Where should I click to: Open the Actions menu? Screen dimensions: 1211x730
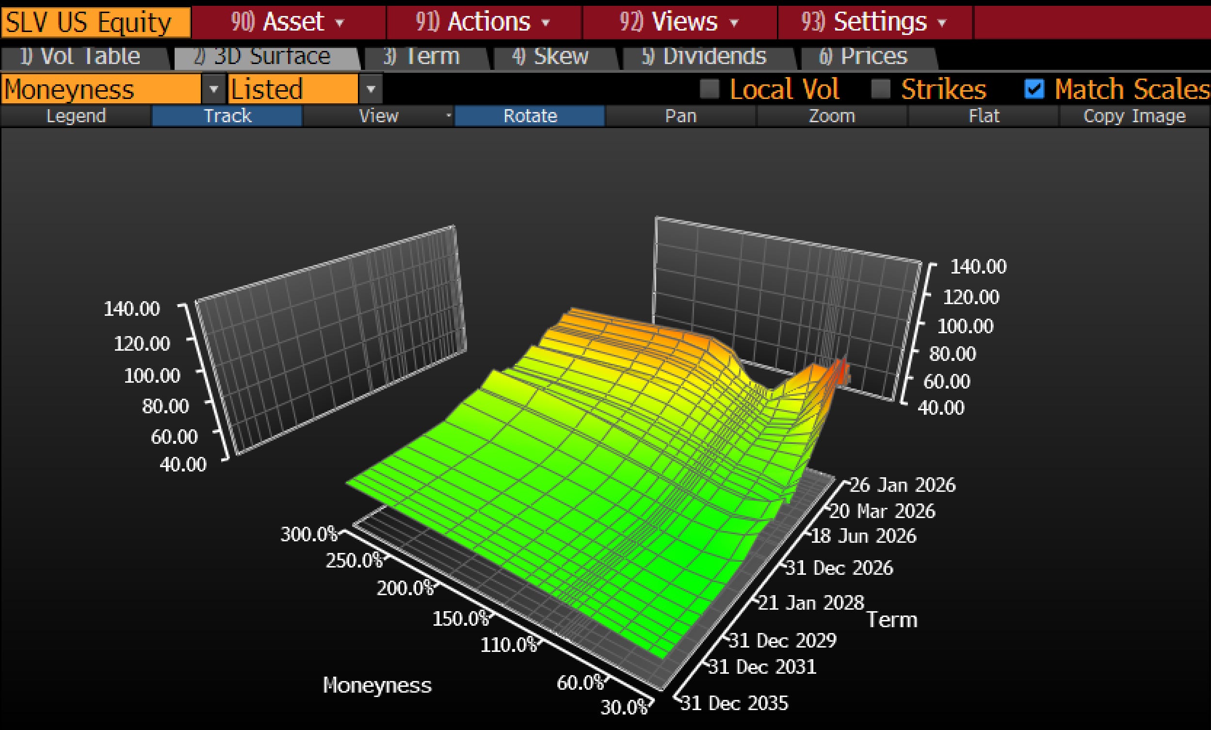483,22
